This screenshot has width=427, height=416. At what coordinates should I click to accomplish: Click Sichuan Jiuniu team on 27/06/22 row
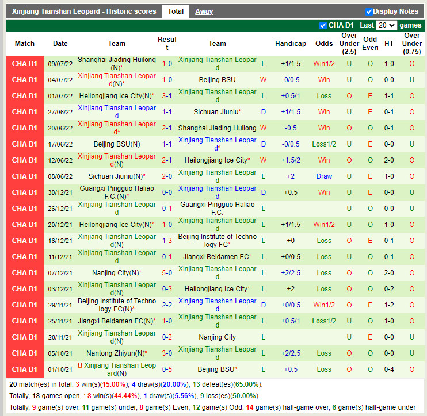217,112
